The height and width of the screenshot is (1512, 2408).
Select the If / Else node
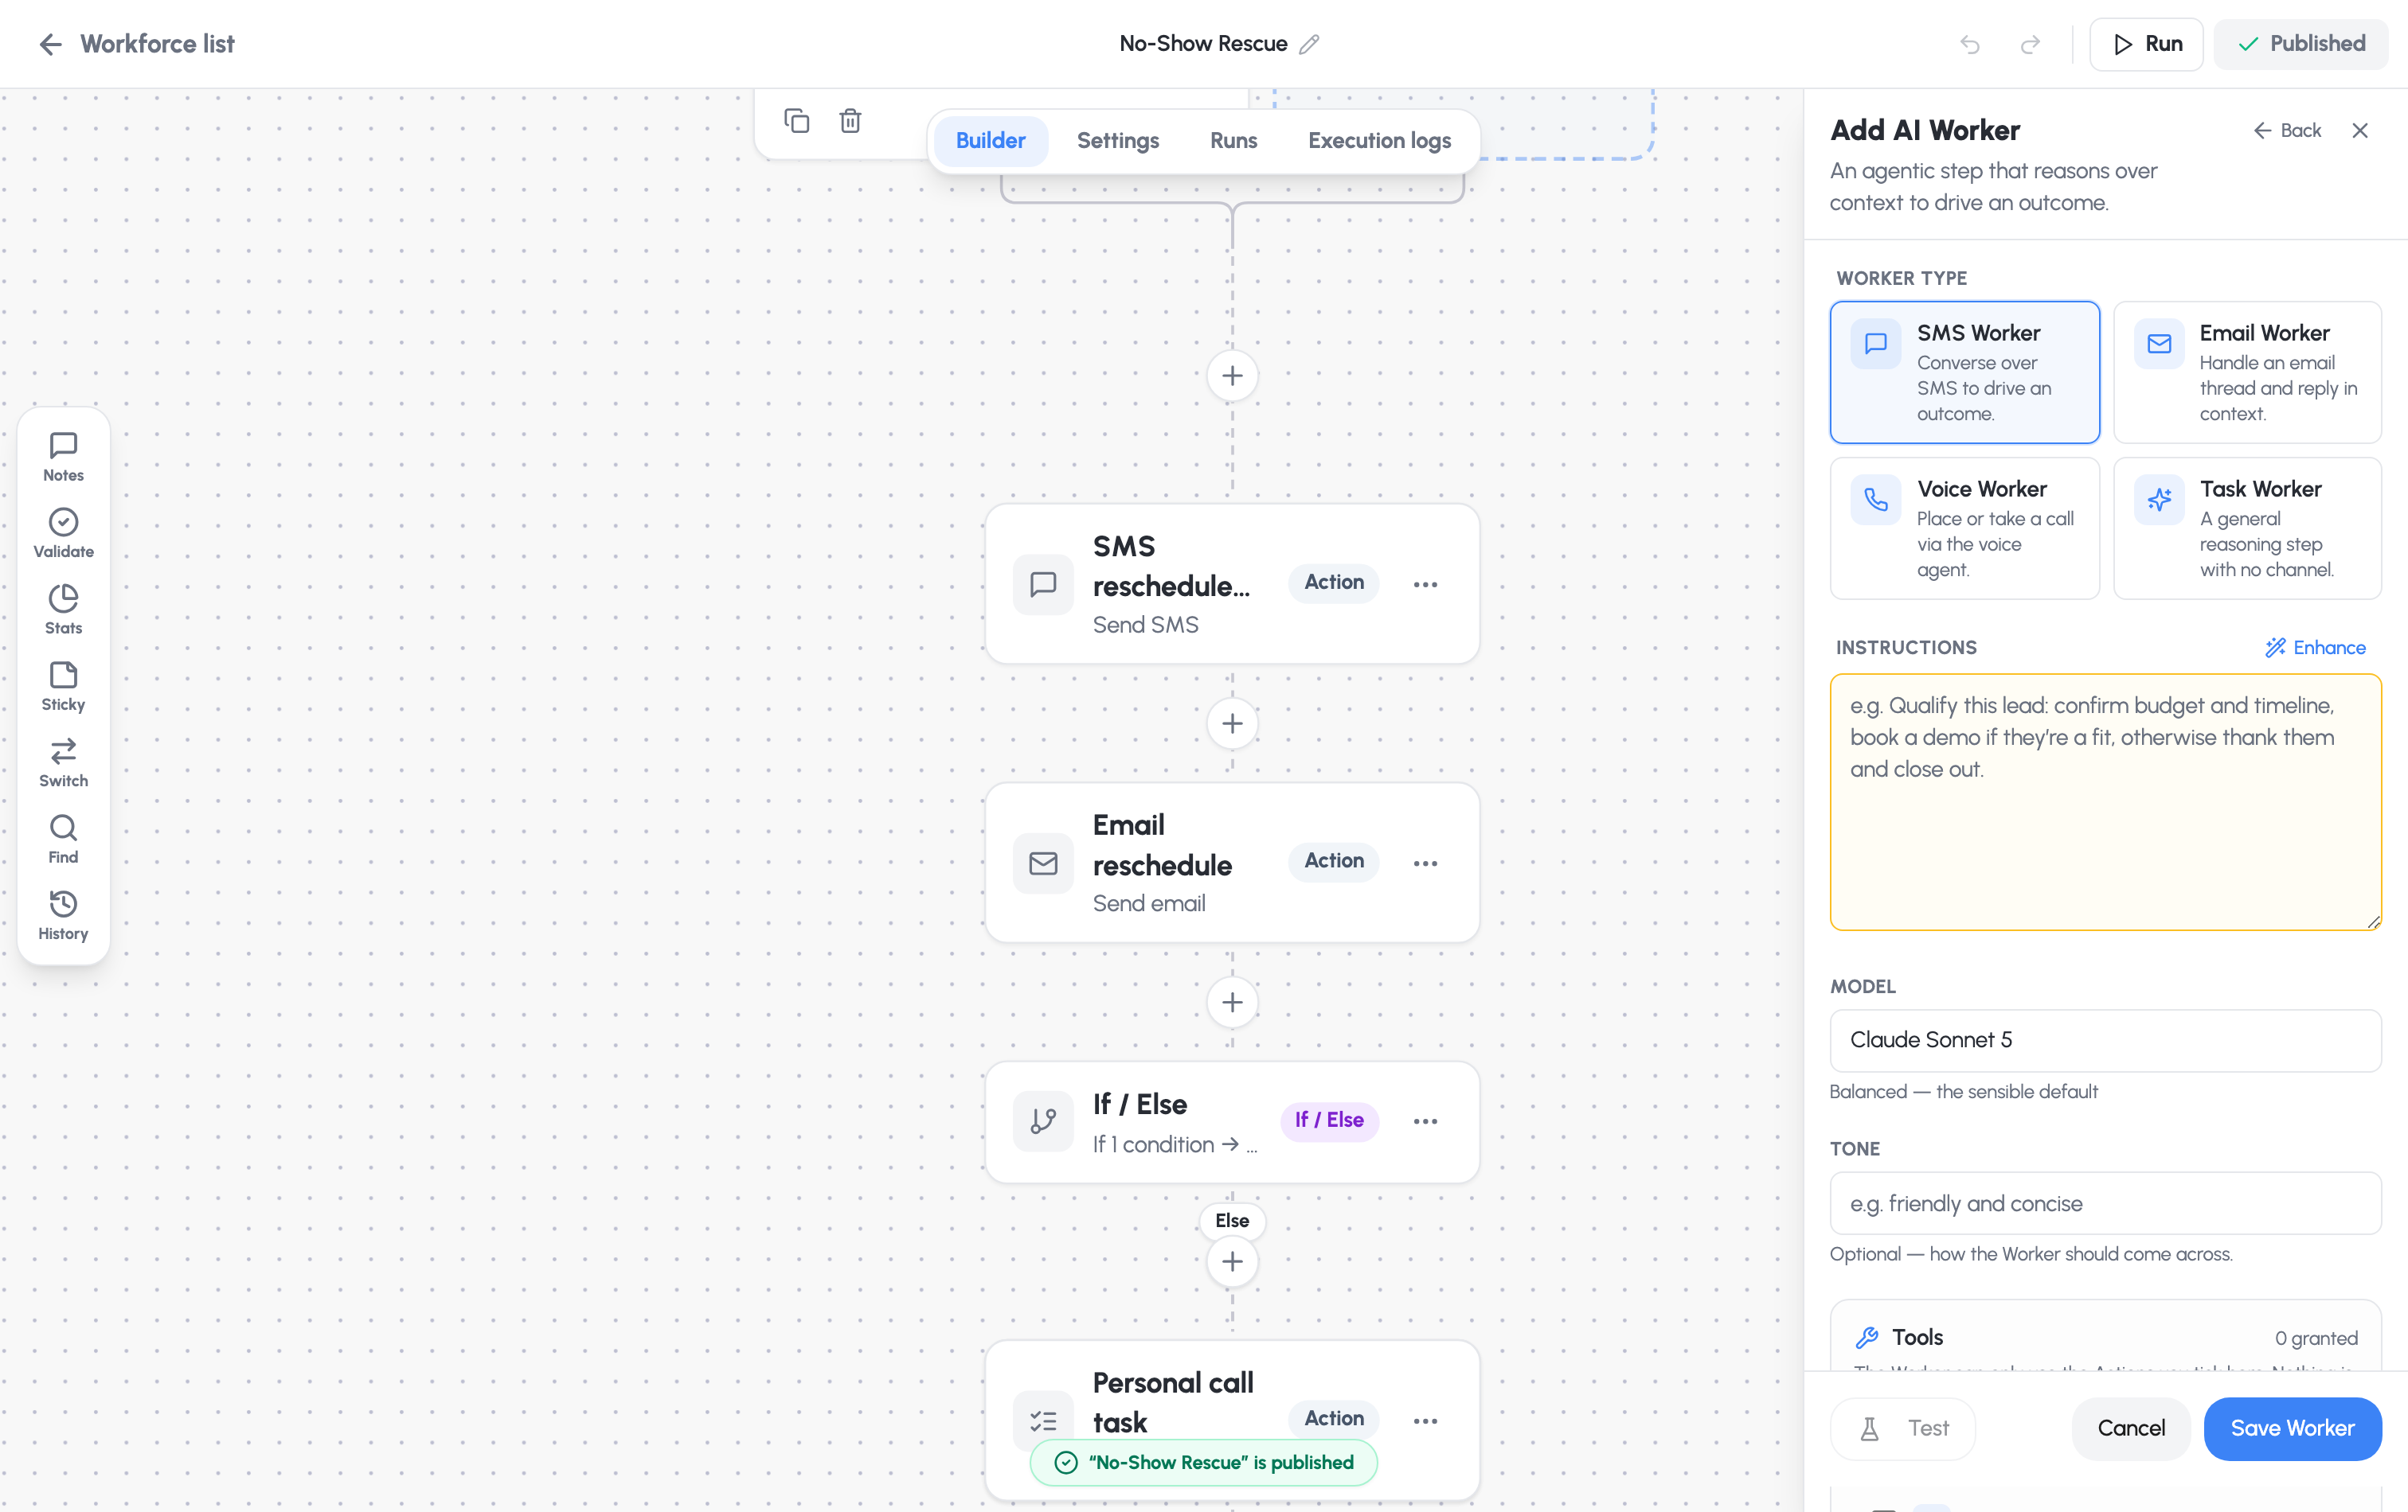[x=1232, y=1121]
